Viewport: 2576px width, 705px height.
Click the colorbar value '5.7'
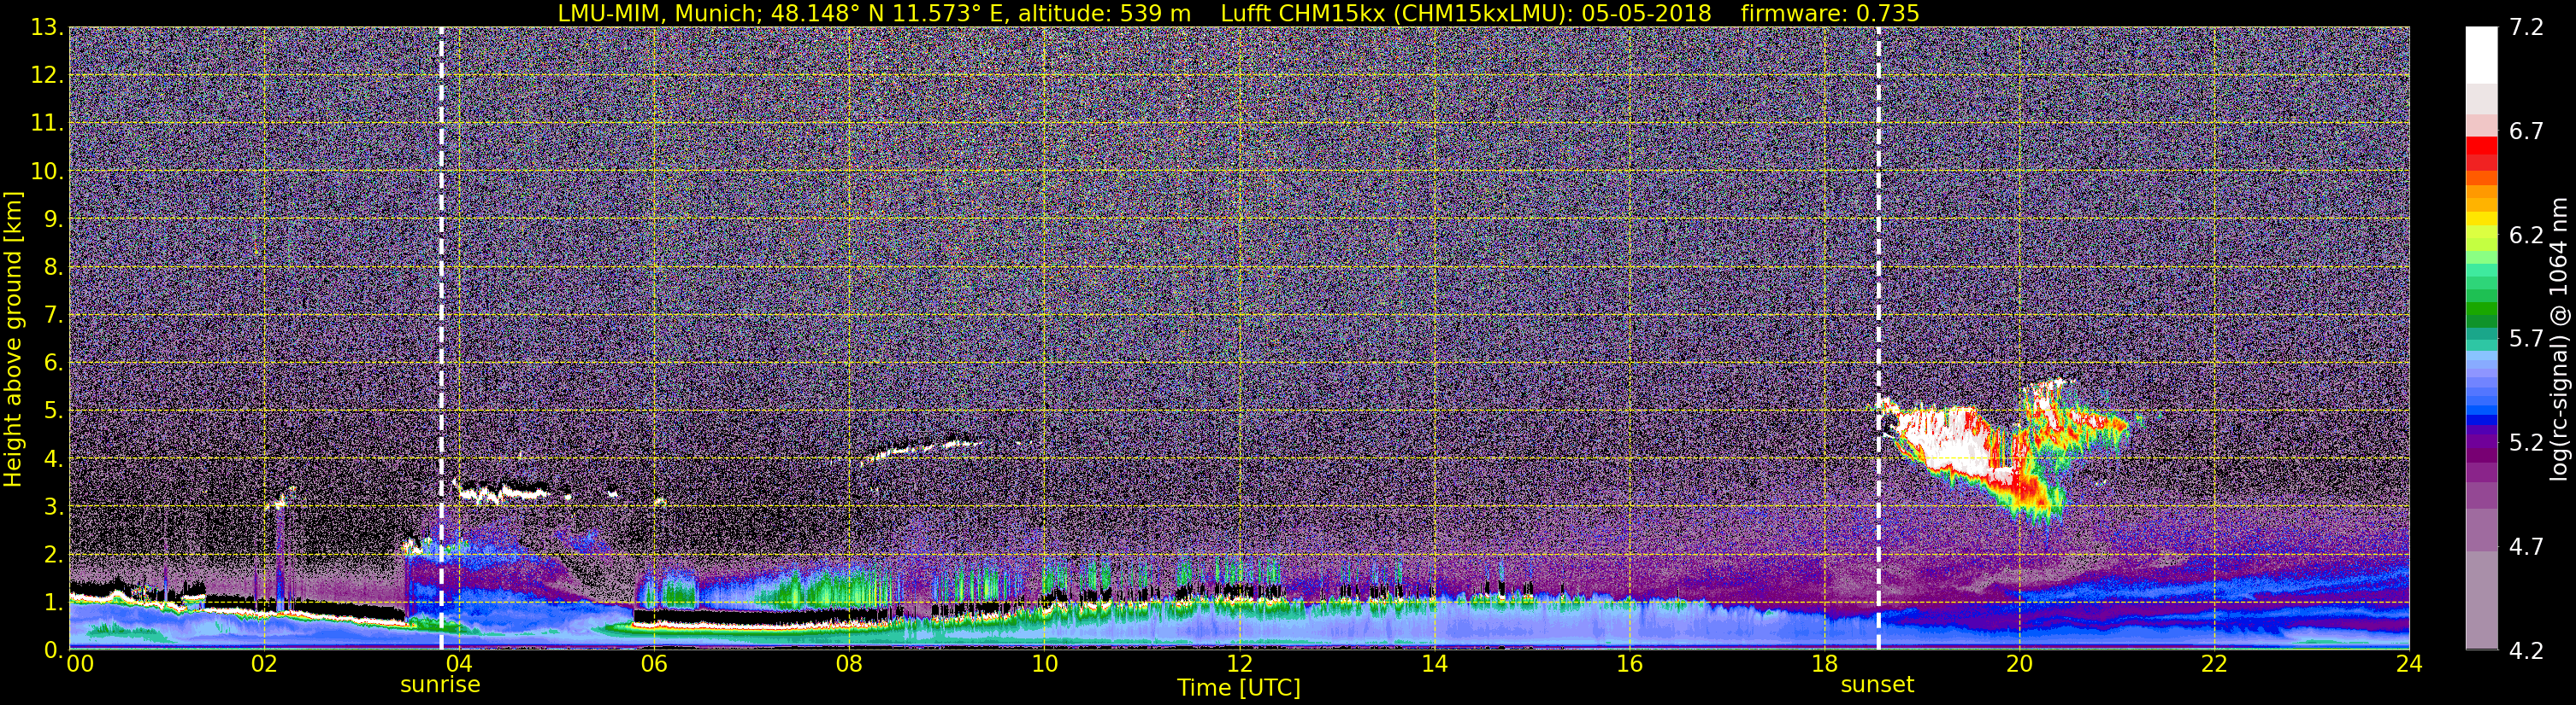2527,339
